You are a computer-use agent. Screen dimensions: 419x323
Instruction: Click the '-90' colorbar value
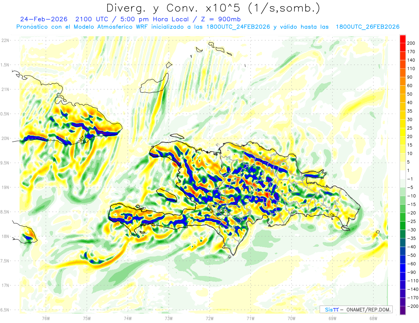pos(411,272)
